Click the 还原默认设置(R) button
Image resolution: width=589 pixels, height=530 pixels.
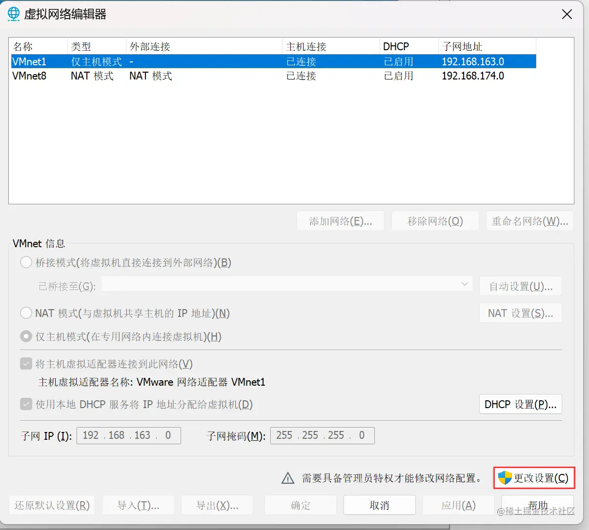click(x=52, y=505)
